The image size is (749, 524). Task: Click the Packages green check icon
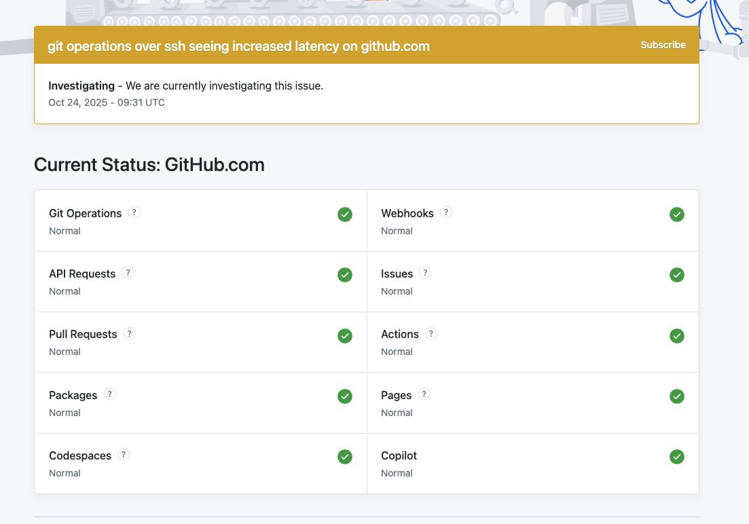pyautogui.click(x=345, y=396)
